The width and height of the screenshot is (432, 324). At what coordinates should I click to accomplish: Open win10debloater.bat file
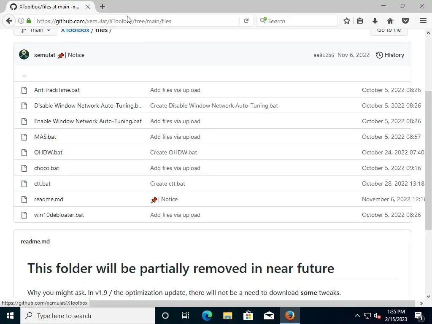click(x=59, y=215)
